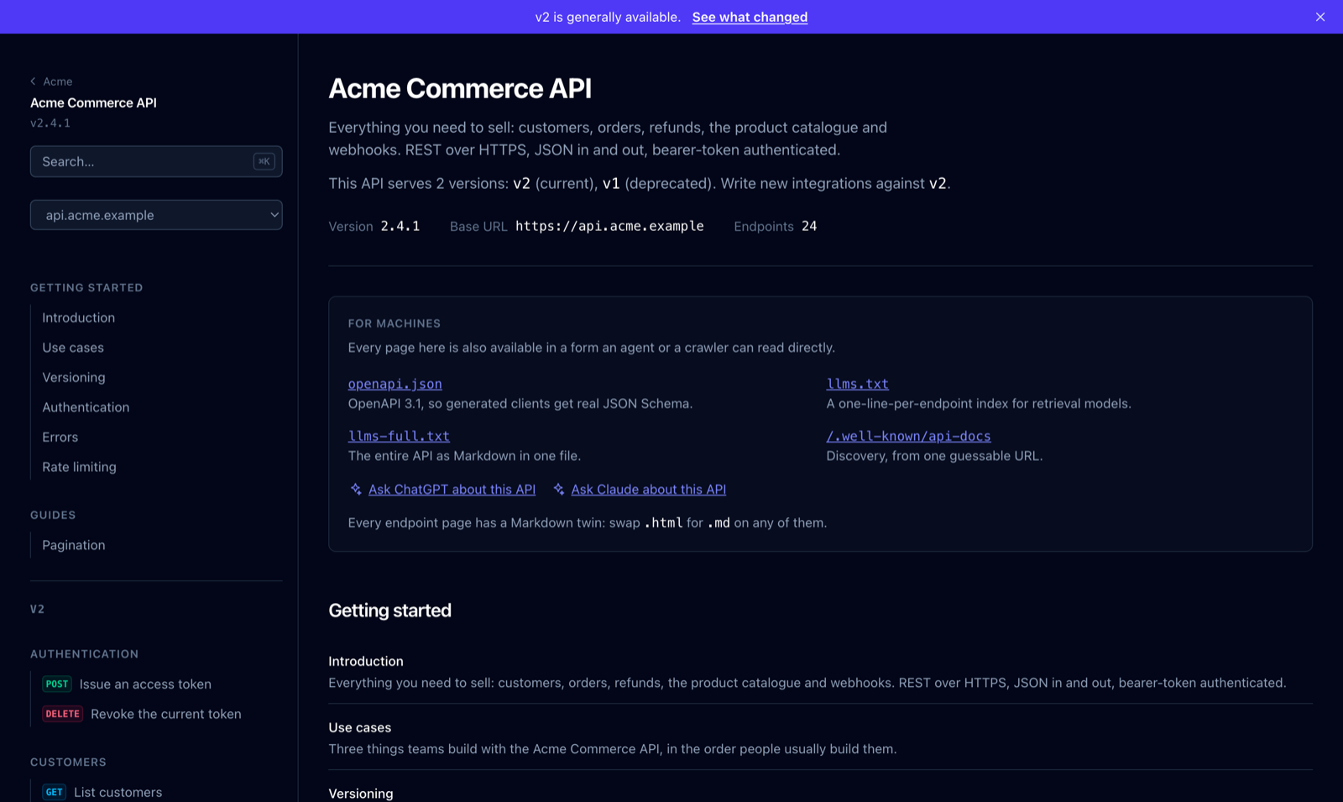Click the sparkle icon beside Ask ChatGPT
The height and width of the screenshot is (802, 1343).
(356, 490)
